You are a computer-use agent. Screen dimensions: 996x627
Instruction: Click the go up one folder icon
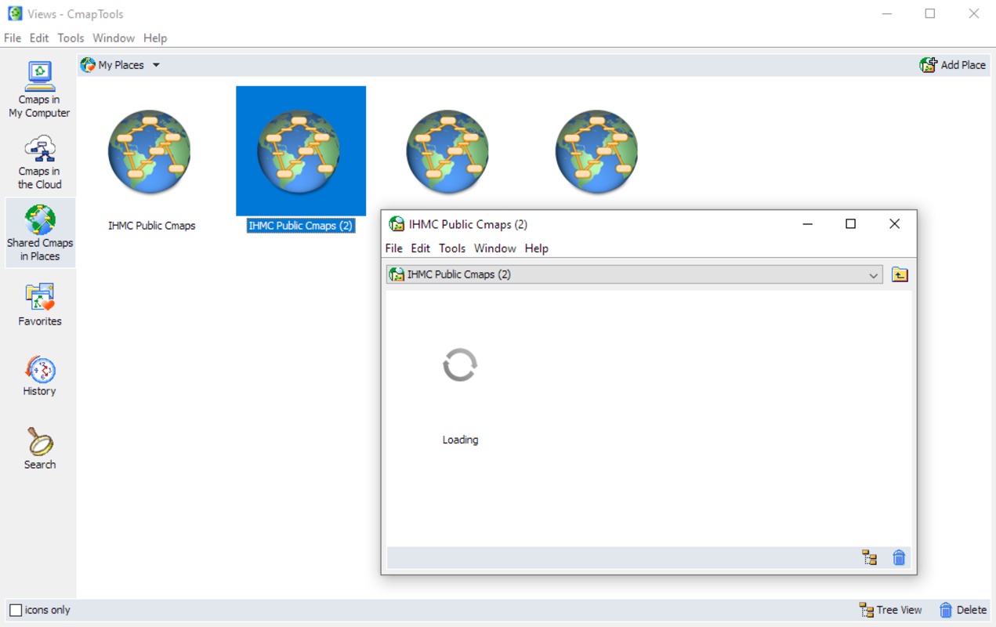[x=900, y=275]
